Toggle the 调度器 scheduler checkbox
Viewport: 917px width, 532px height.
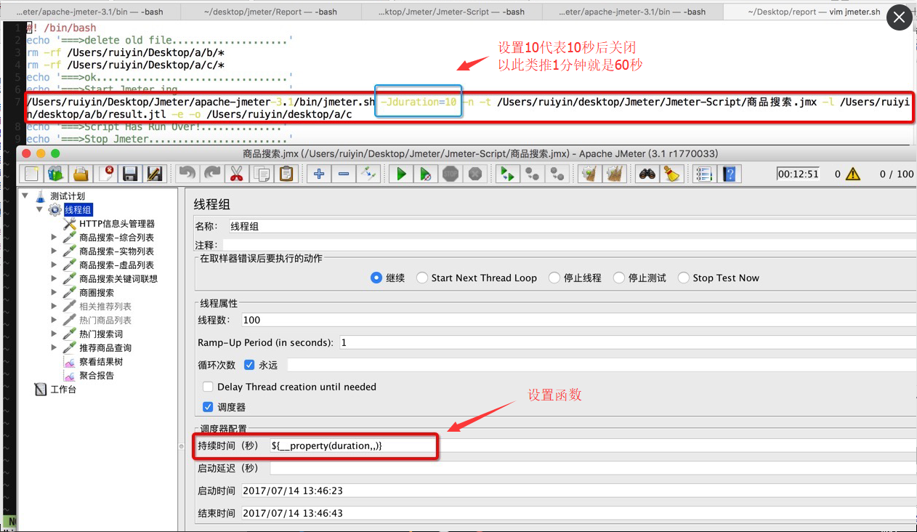point(208,407)
